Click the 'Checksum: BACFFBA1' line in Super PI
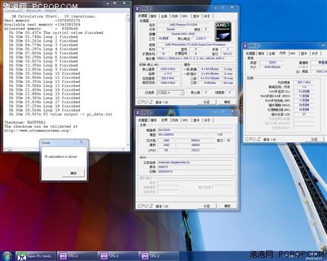 pos(25,123)
